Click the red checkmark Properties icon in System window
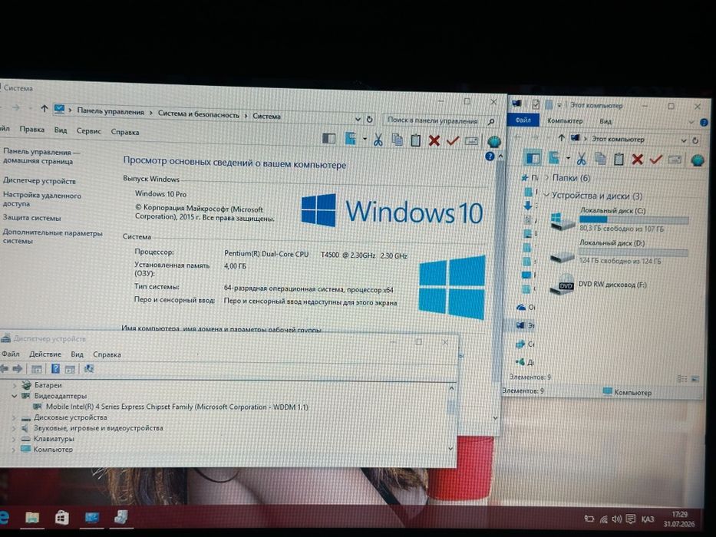The image size is (716, 537). (453, 140)
